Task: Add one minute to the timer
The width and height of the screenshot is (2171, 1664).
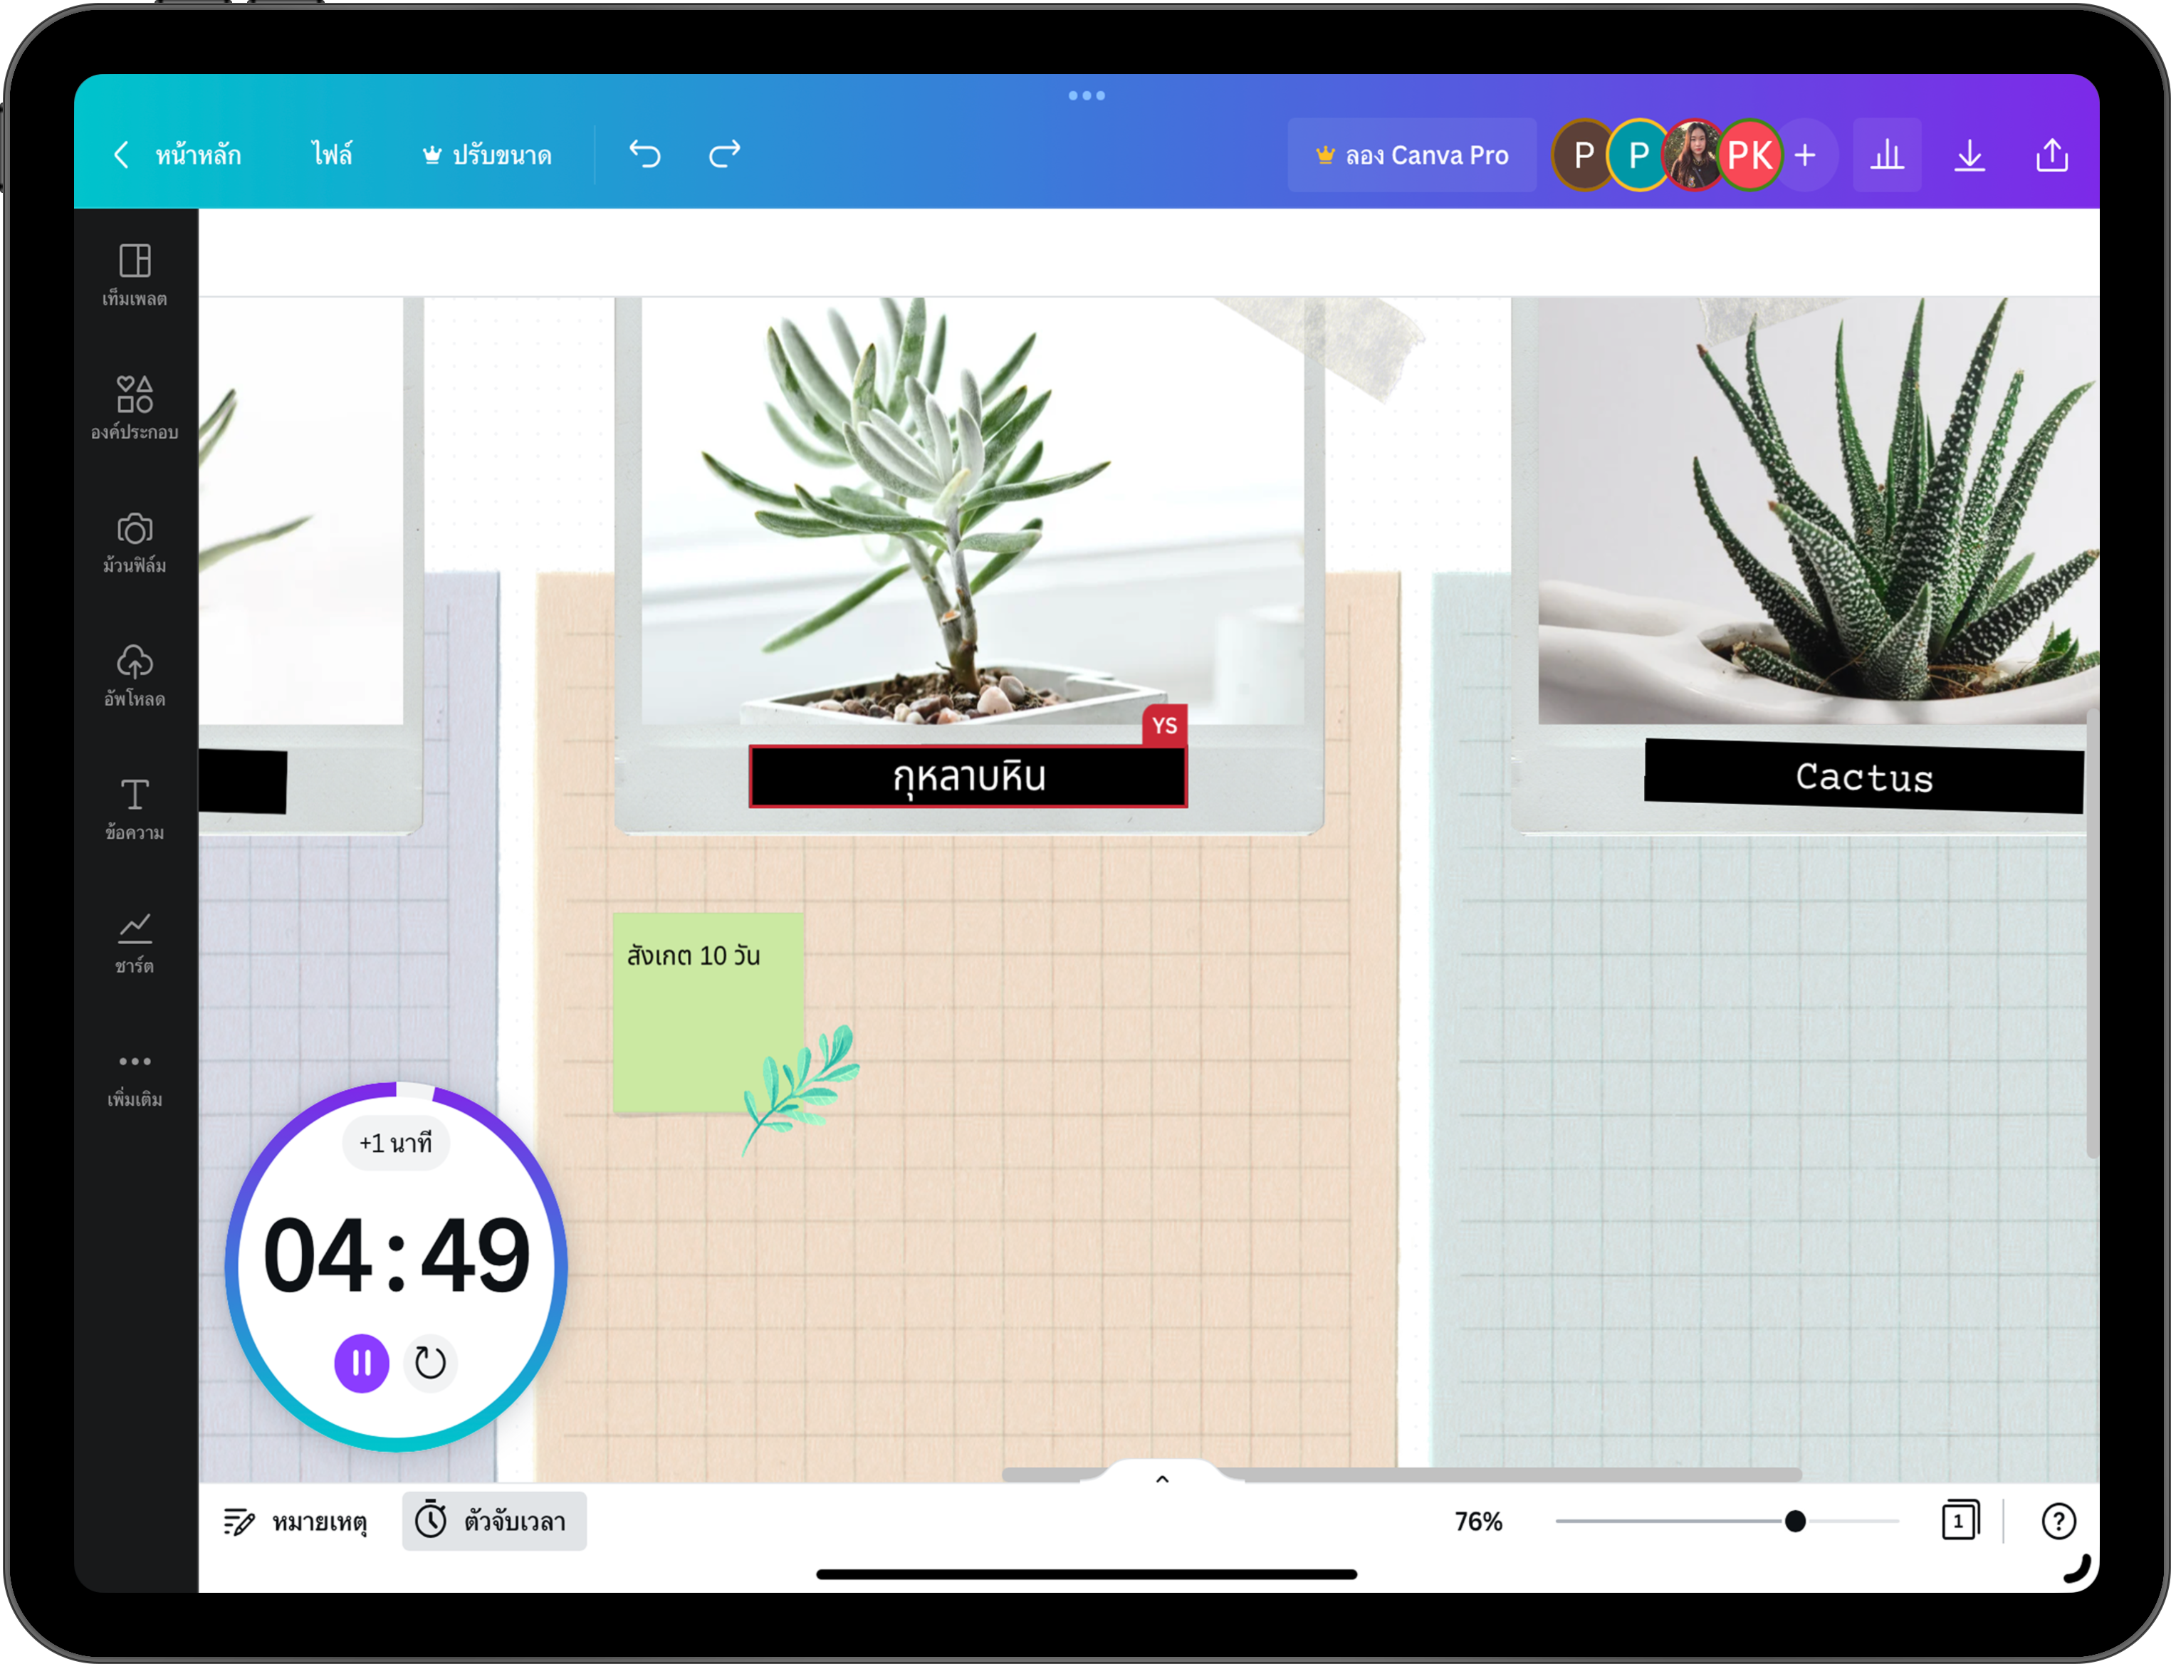Action: [x=395, y=1143]
